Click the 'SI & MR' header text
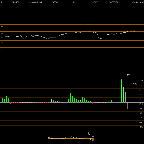Viewport: 144px width, 144px height. [15, 2]
